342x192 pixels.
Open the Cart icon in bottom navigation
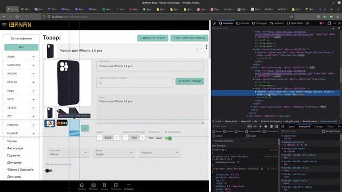(105, 185)
